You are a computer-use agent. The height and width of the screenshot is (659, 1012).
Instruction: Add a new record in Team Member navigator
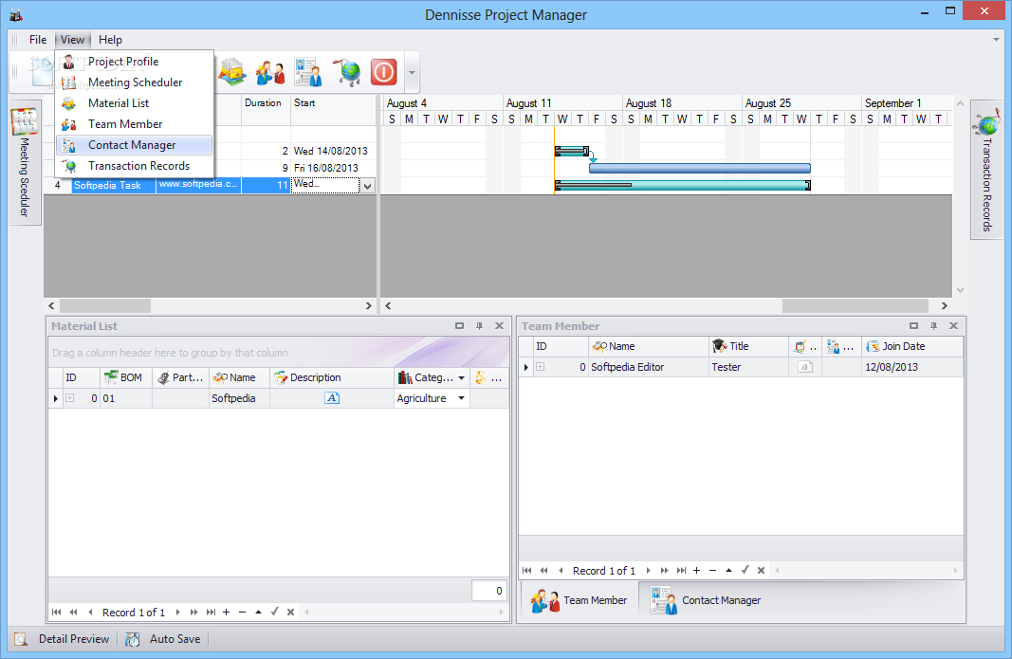point(697,571)
